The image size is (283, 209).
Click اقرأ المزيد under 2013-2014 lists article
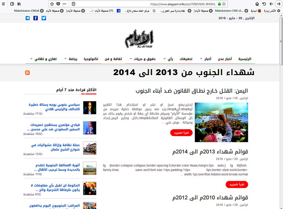pyautogui.click(x=237, y=185)
